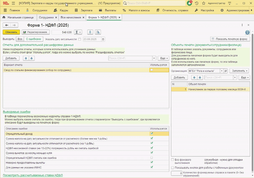The width and height of the screenshot is (254, 178).
Task: Click the open icon beside organization field
Action: tap(226, 71)
